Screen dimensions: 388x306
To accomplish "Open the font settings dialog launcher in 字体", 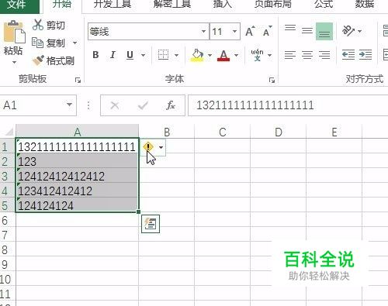I will coord(272,80).
